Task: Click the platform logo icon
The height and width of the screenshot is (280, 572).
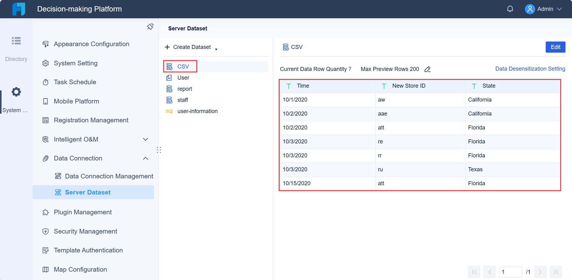Action: 19,9
